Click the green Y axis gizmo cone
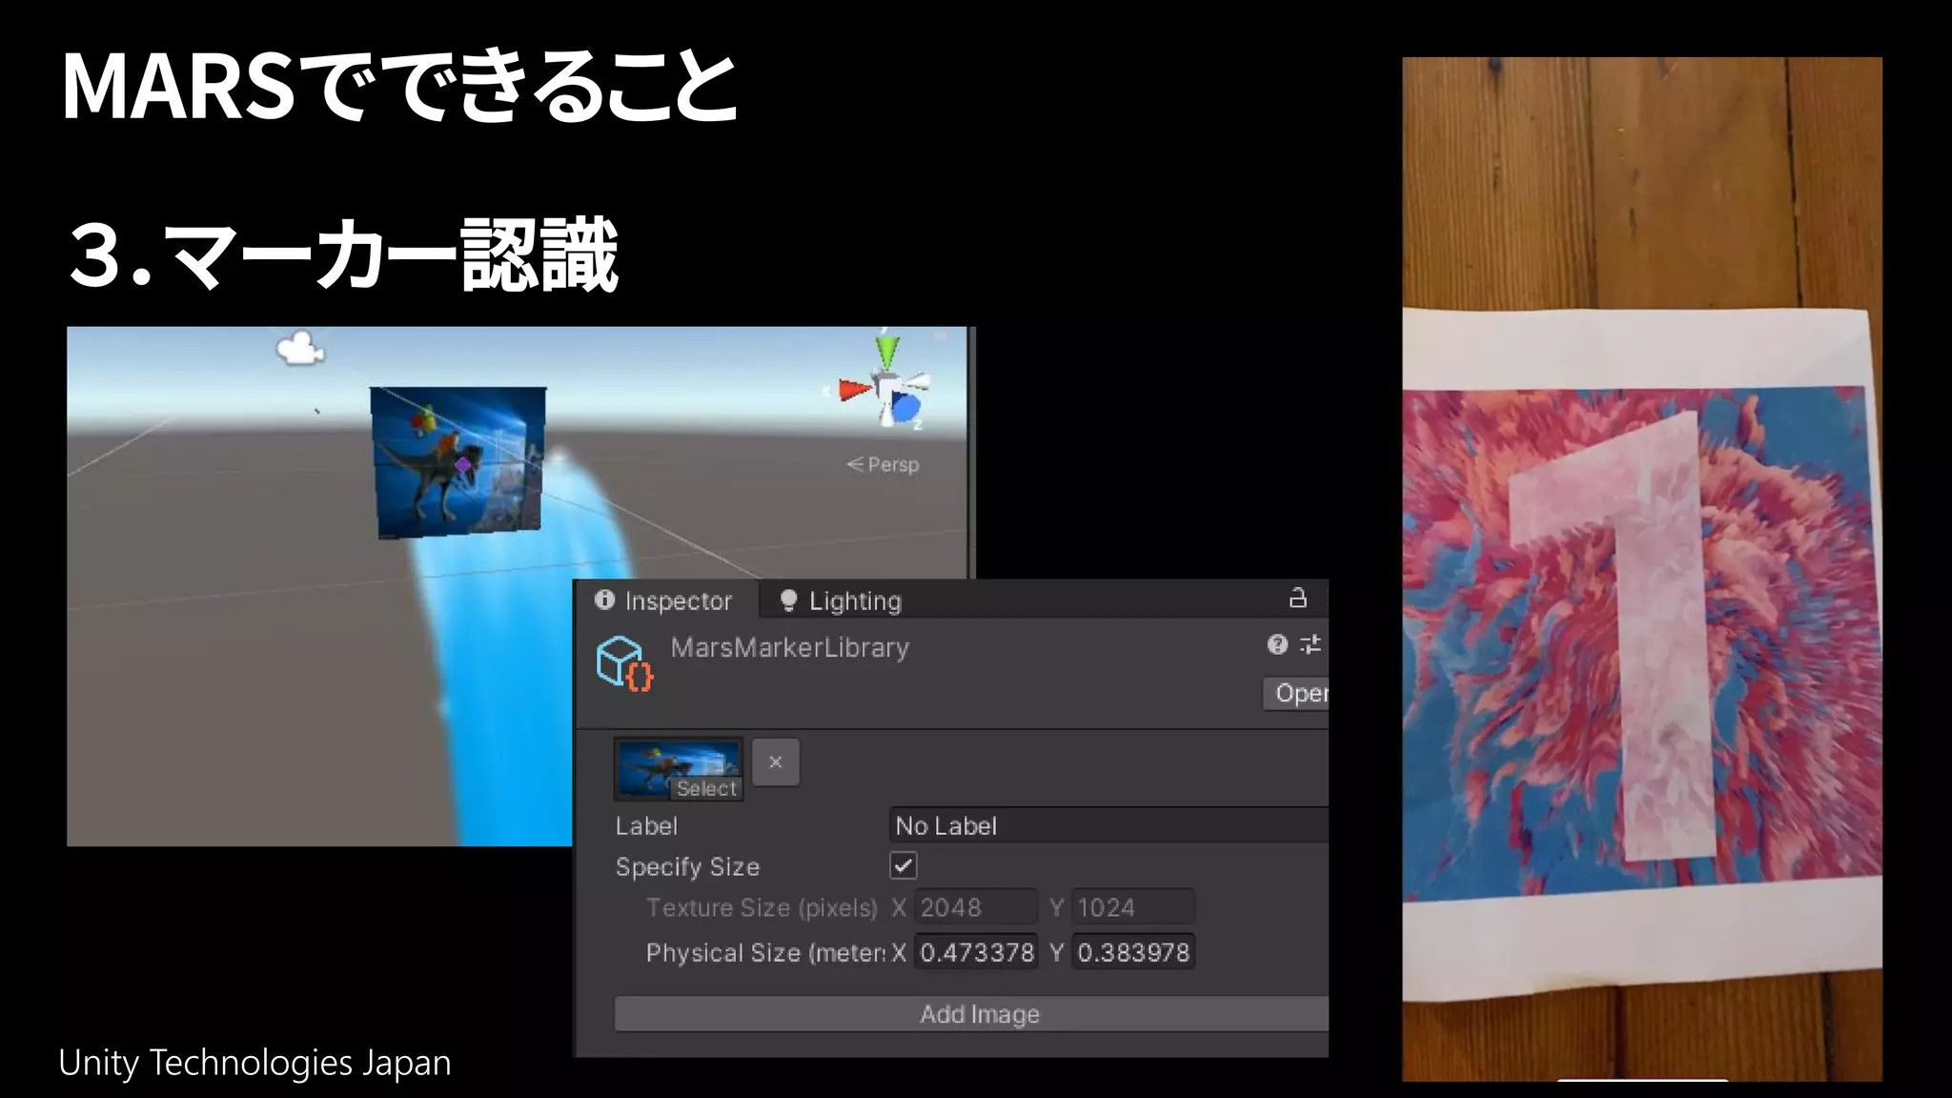The height and width of the screenshot is (1098, 1952). [x=887, y=351]
